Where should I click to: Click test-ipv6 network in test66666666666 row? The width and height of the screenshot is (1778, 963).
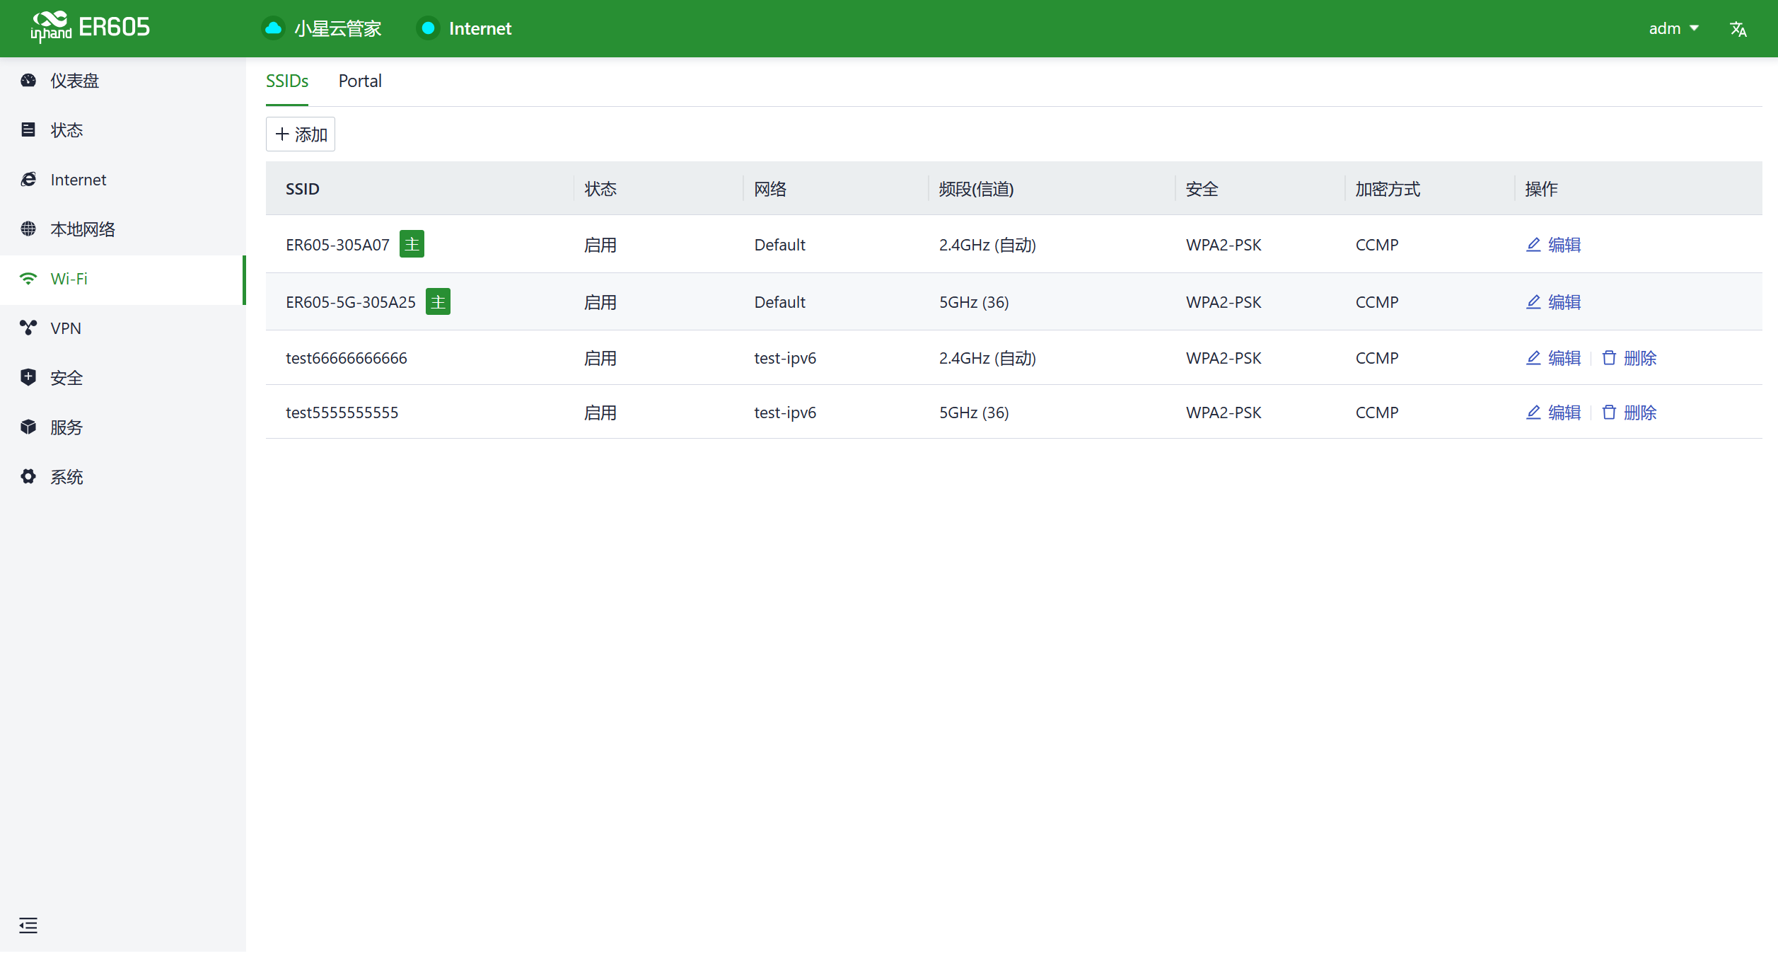(x=785, y=358)
